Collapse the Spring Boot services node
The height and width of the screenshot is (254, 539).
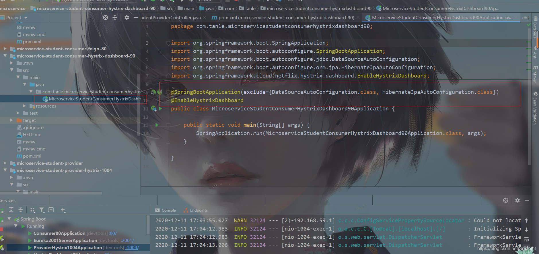tap(9, 219)
